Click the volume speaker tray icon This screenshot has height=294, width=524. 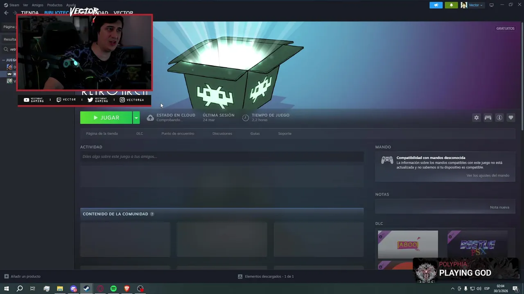point(479,289)
